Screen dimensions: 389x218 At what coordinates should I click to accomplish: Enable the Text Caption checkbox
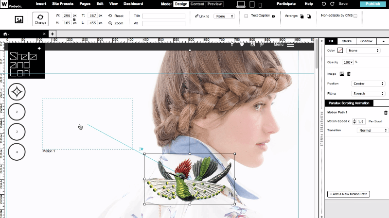click(246, 16)
